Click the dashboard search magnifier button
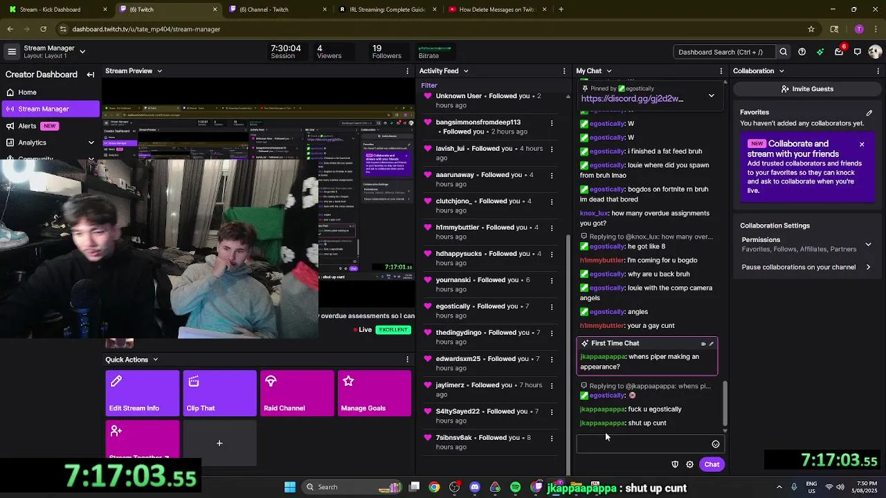886x498 pixels. click(783, 52)
